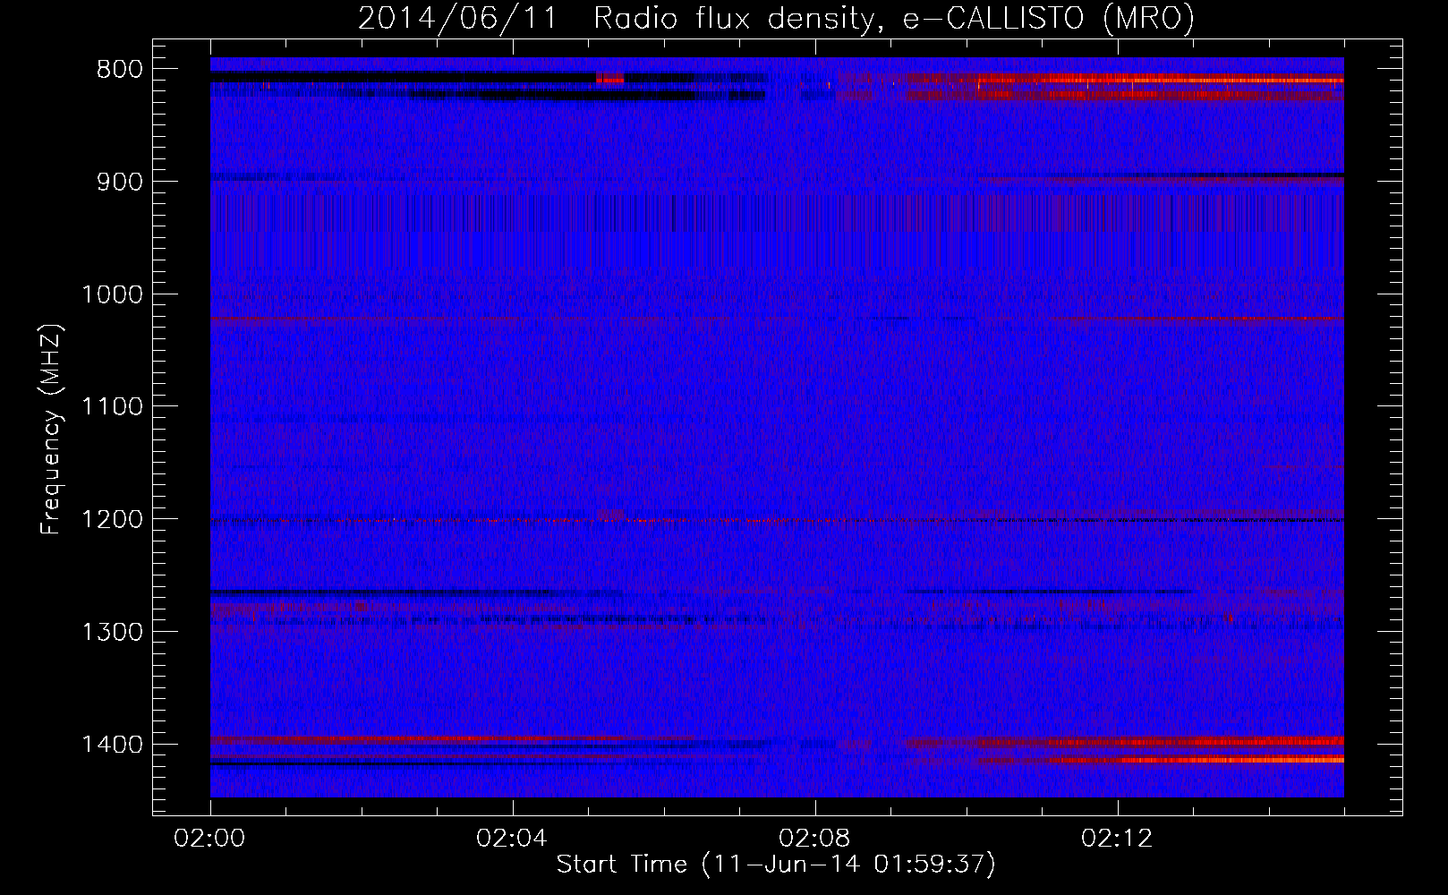Click the 1000 frequency tick label
The height and width of the screenshot is (895, 1448).
[x=112, y=294]
